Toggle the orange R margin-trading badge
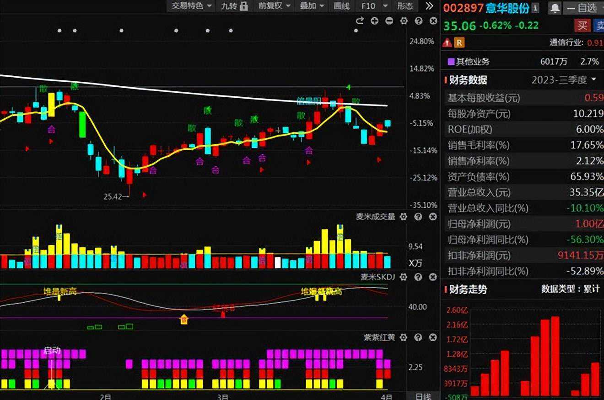The image size is (604, 400). pyautogui.click(x=459, y=43)
